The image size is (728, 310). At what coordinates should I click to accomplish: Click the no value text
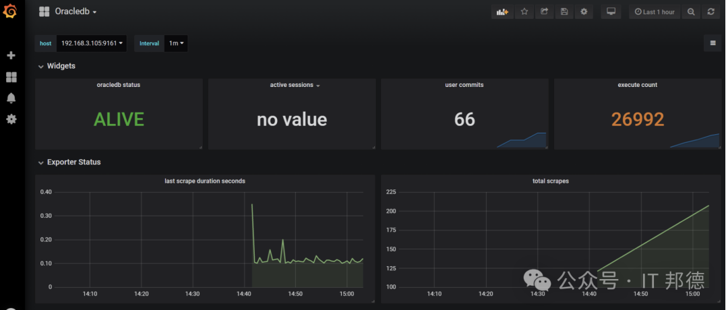pyautogui.click(x=292, y=120)
